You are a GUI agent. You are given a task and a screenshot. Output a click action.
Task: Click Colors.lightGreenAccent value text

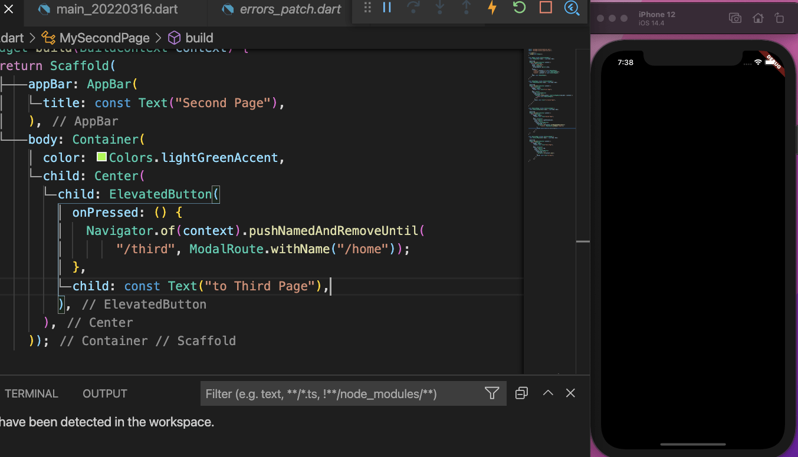click(193, 158)
